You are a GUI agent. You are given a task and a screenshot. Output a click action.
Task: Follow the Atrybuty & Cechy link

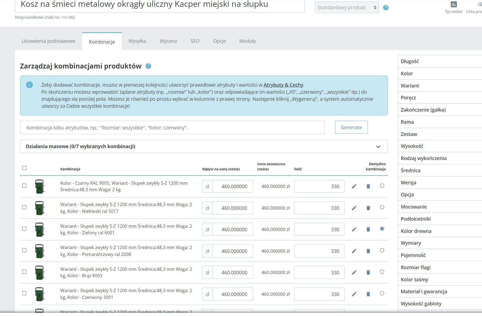tap(283, 85)
